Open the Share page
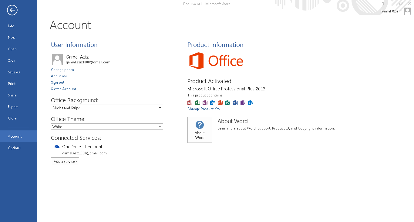The image size is (414, 222). [19, 95]
